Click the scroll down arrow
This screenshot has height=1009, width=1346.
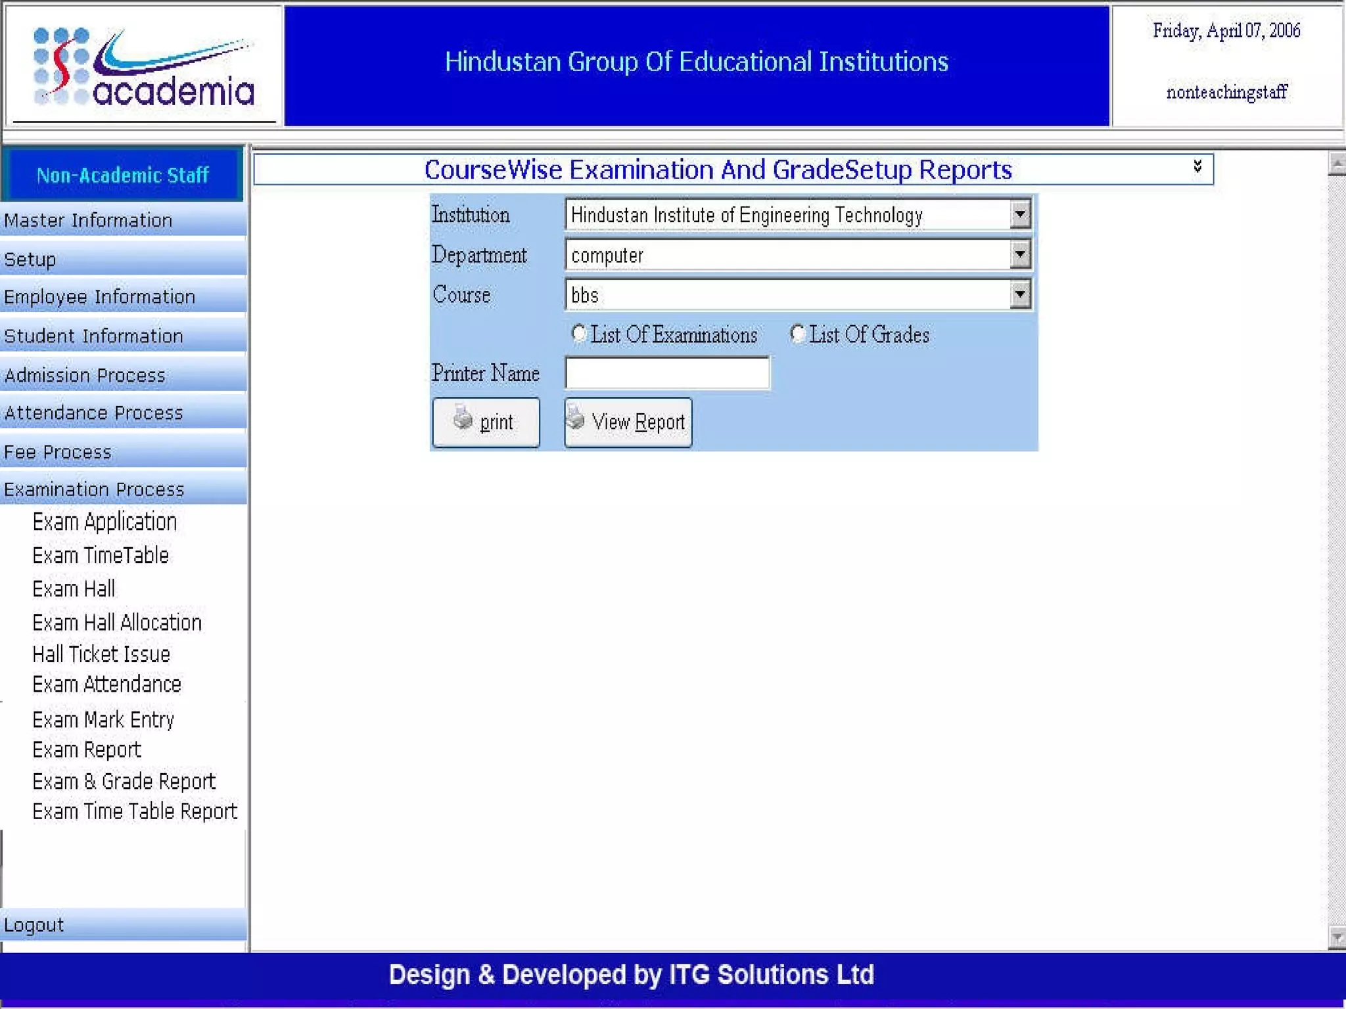click(1336, 937)
